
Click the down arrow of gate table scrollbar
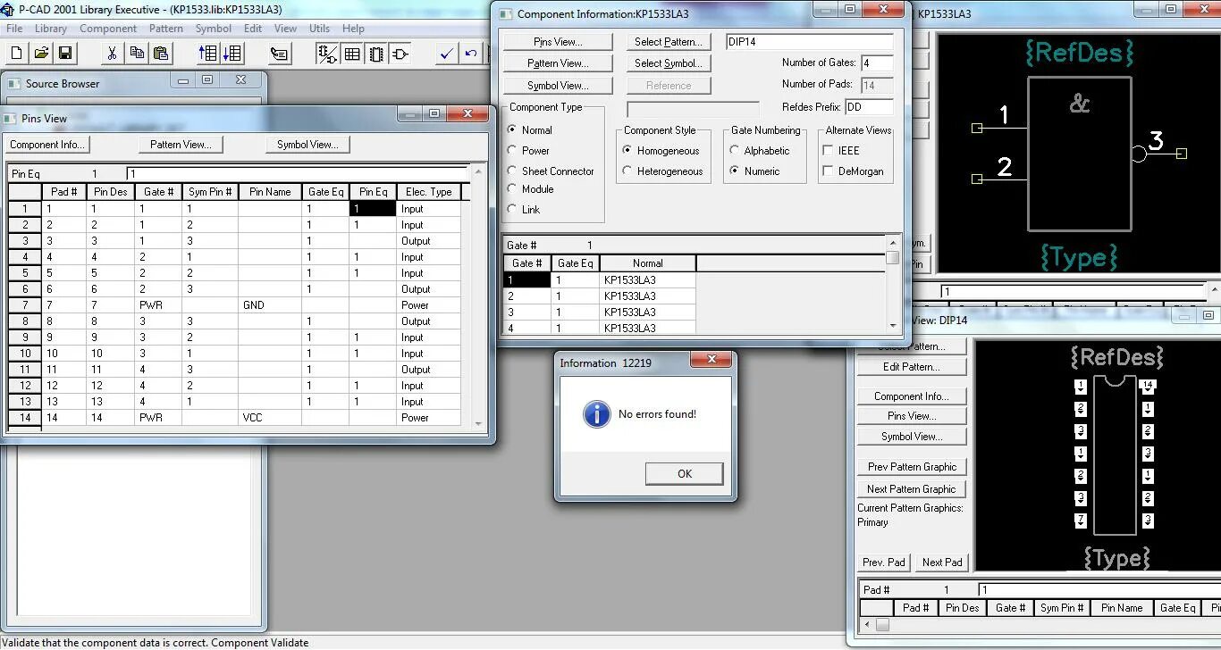click(892, 326)
